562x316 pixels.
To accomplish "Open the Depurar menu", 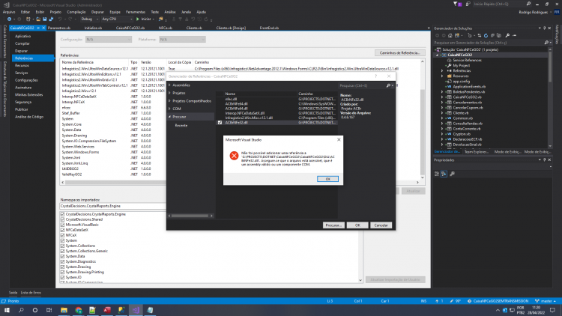I will [97, 12].
